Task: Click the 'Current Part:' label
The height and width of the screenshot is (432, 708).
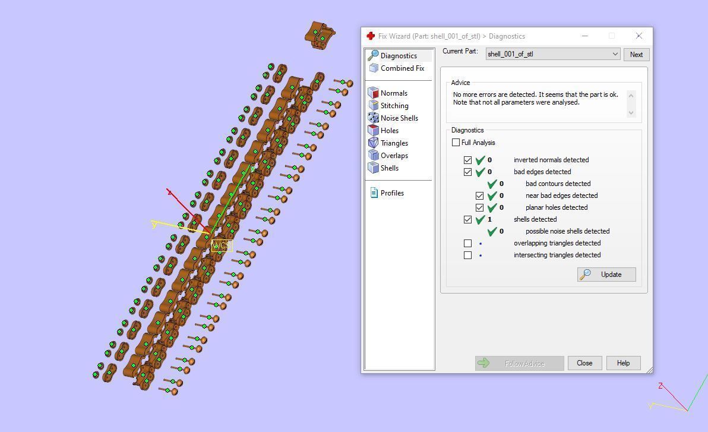Action: coord(460,51)
